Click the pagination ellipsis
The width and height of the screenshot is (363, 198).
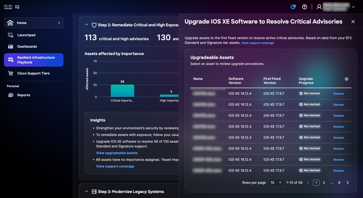tap(331, 183)
